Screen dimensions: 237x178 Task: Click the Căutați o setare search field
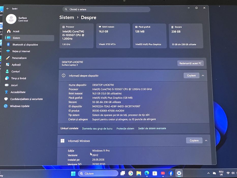click(x=106, y=9)
